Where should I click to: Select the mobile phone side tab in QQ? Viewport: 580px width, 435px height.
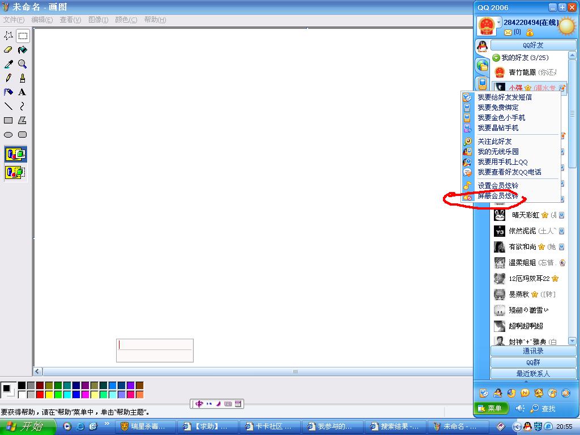pos(483,84)
